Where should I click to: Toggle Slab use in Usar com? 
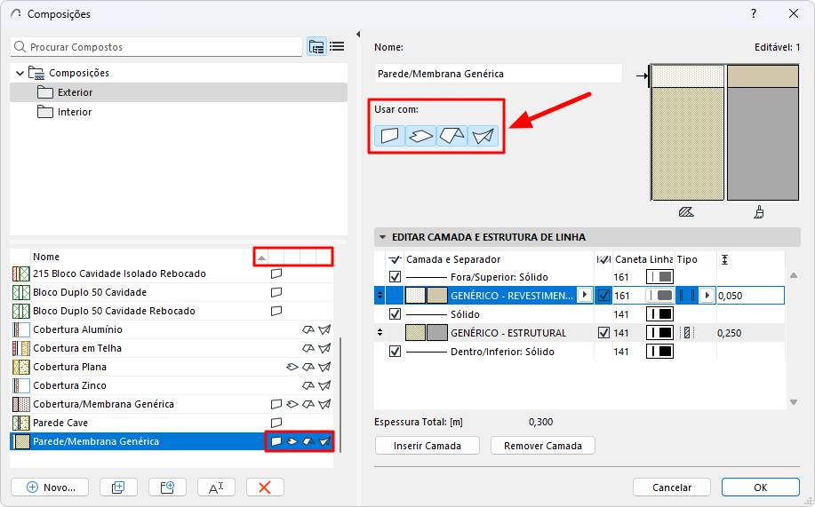[x=420, y=136]
